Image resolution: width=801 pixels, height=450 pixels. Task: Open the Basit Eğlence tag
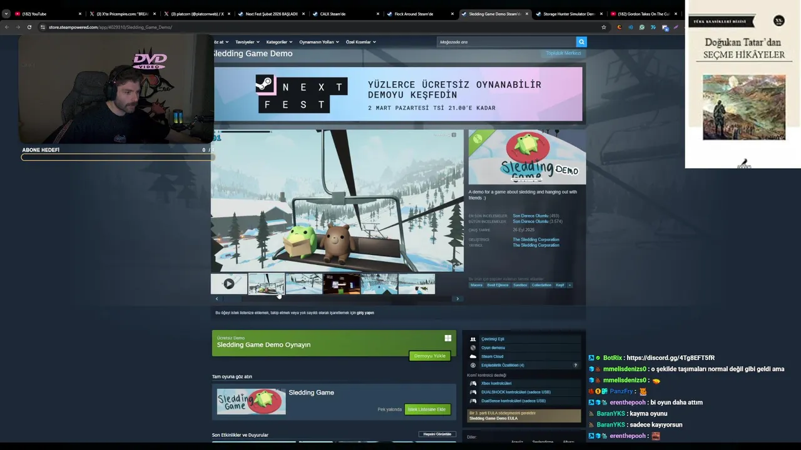click(x=498, y=285)
